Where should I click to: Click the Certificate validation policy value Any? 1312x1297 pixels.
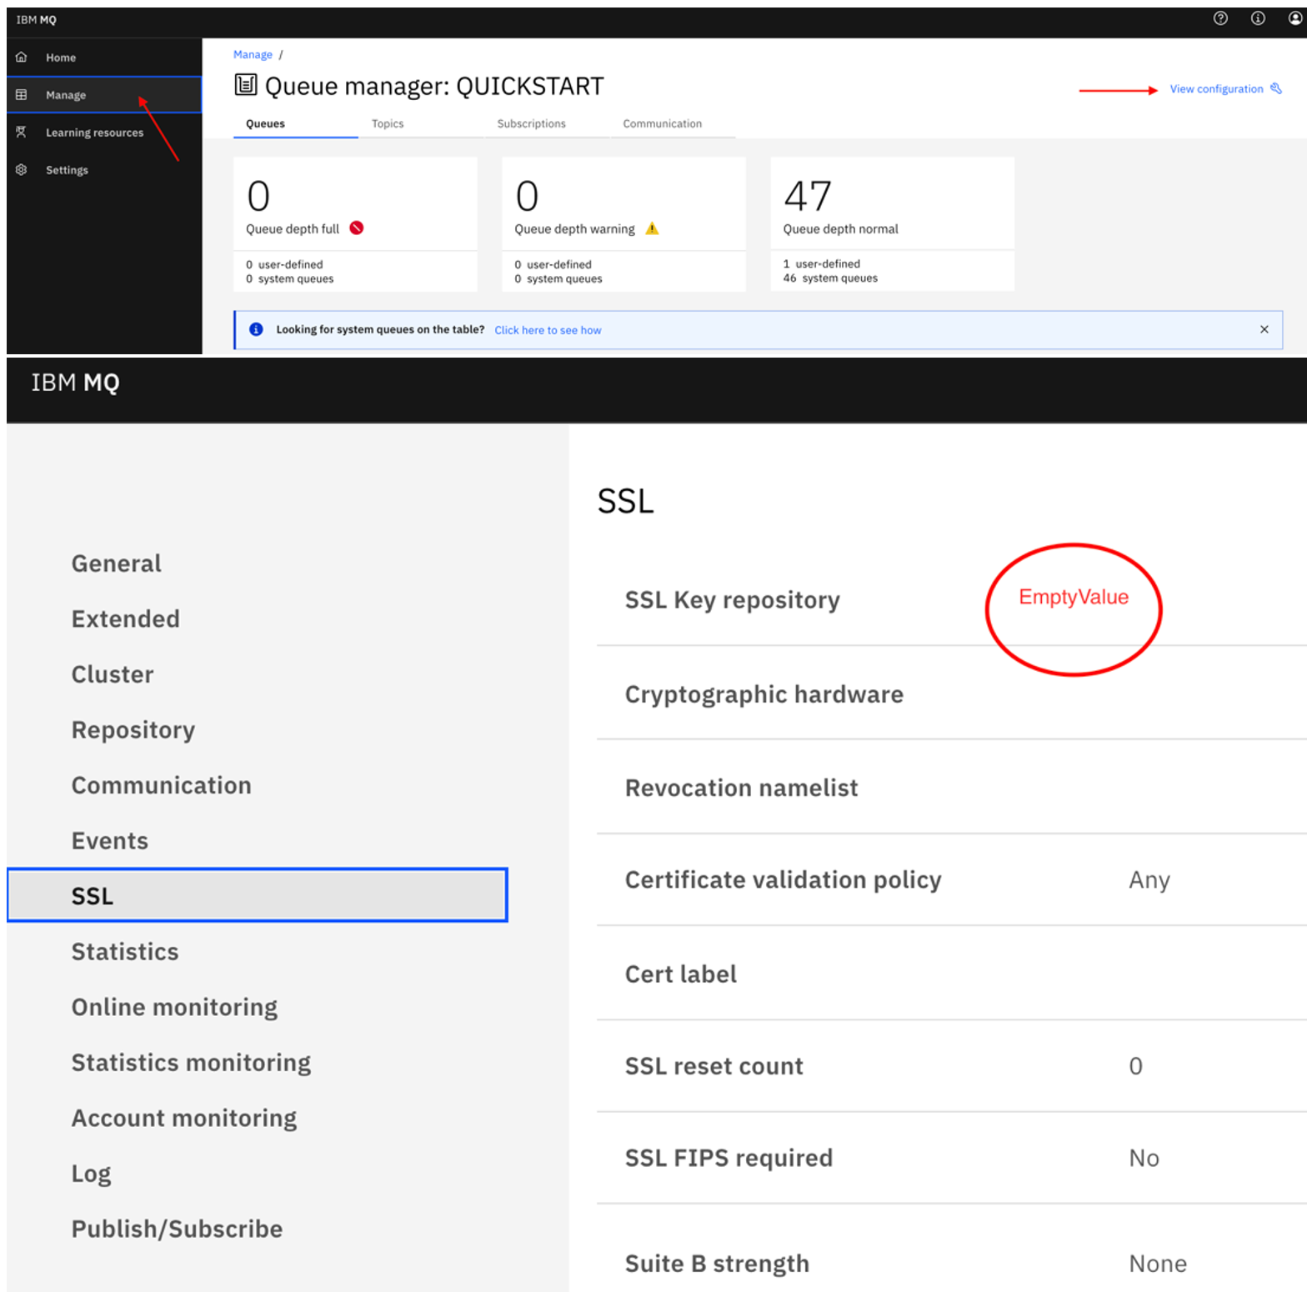pos(1149,880)
